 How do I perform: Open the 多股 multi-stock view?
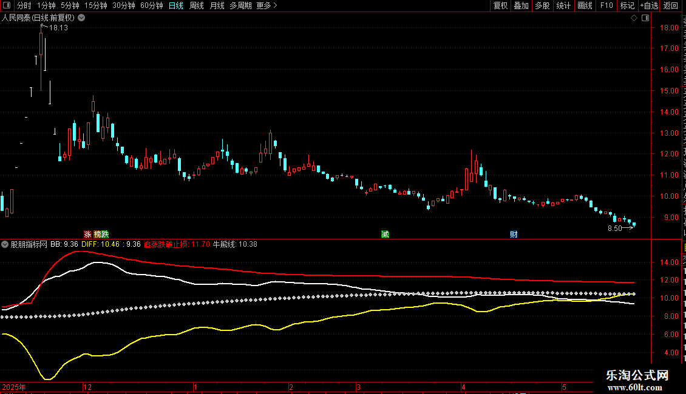click(x=543, y=5)
